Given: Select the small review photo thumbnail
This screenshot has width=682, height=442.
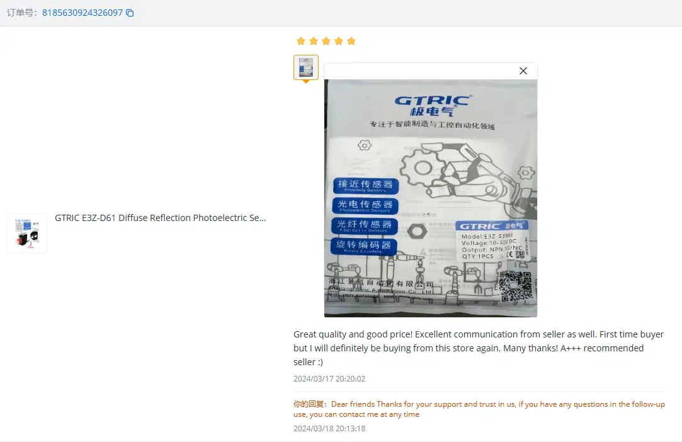Looking at the screenshot, I should [306, 67].
